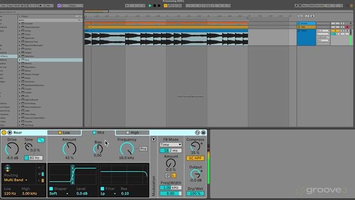The image size is (355, 200).
Task: Adjust the Tone knob
Action: coord(28,147)
